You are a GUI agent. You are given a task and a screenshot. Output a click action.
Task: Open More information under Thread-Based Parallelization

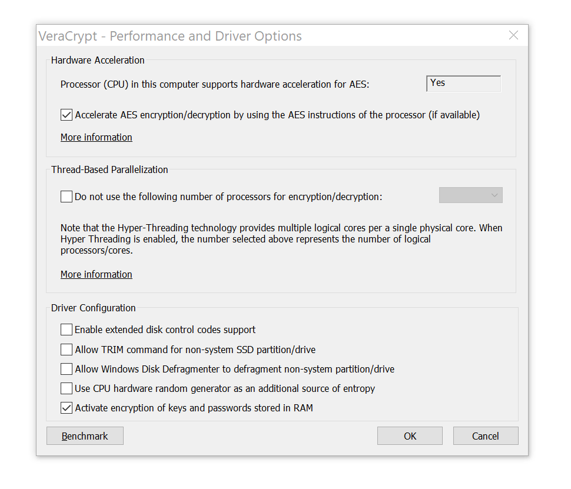[x=97, y=274]
